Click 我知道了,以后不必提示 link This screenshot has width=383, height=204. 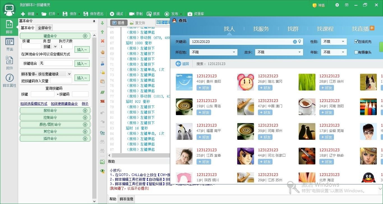(x=129, y=189)
